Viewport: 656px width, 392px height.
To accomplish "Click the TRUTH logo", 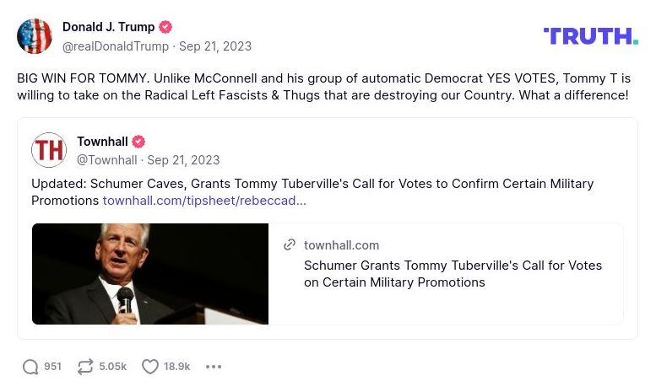I will (x=590, y=35).
